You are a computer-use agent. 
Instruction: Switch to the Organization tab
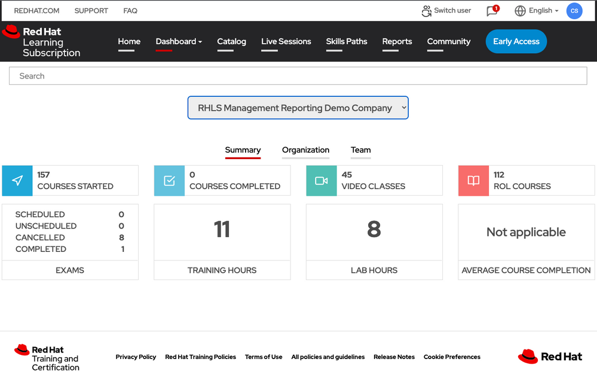point(305,150)
